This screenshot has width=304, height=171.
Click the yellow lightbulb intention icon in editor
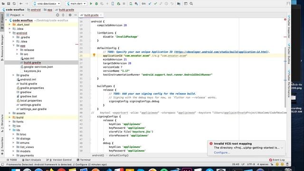pos(94,55)
